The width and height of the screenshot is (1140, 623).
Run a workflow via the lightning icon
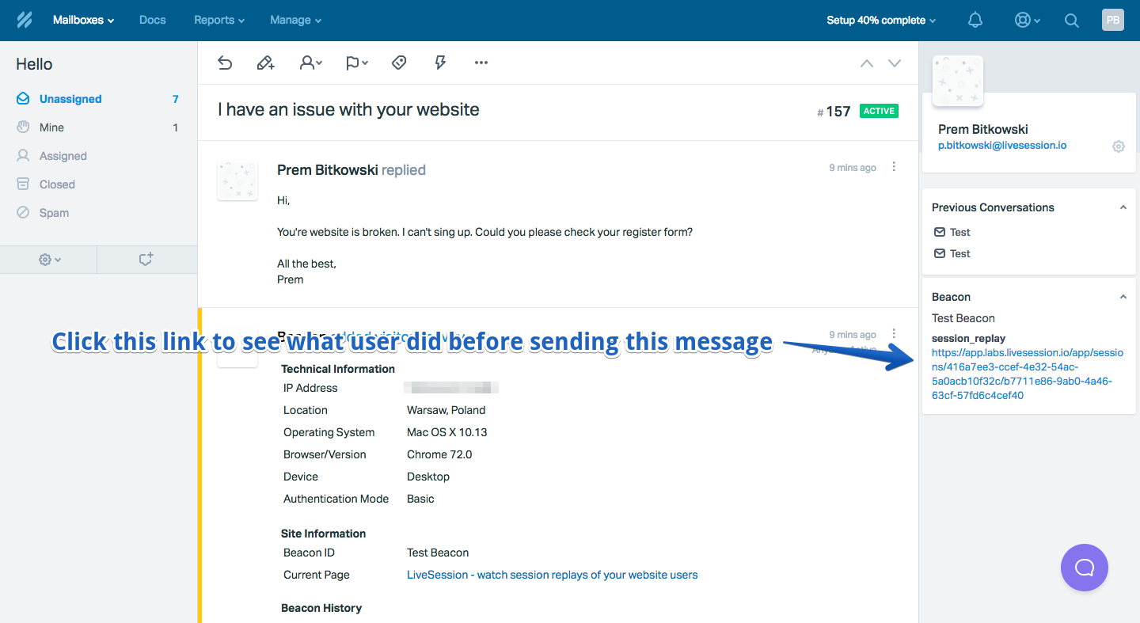pyautogui.click(x=440, y=63)
